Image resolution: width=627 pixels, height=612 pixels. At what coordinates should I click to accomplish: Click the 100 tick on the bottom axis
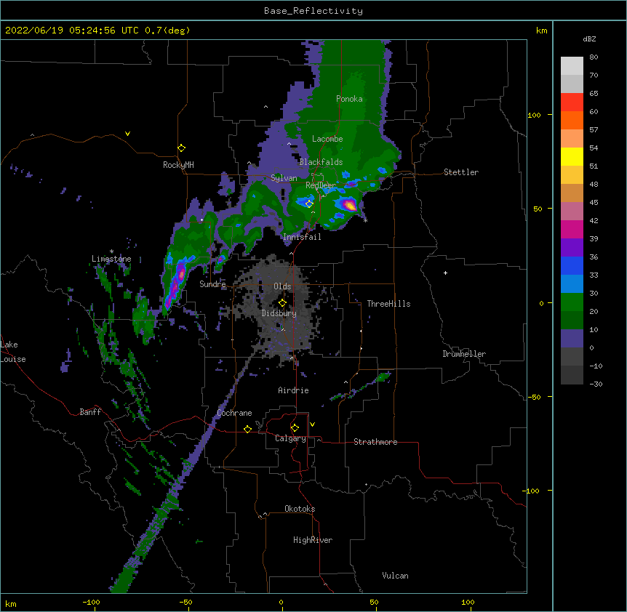click(x=468, y=602)
